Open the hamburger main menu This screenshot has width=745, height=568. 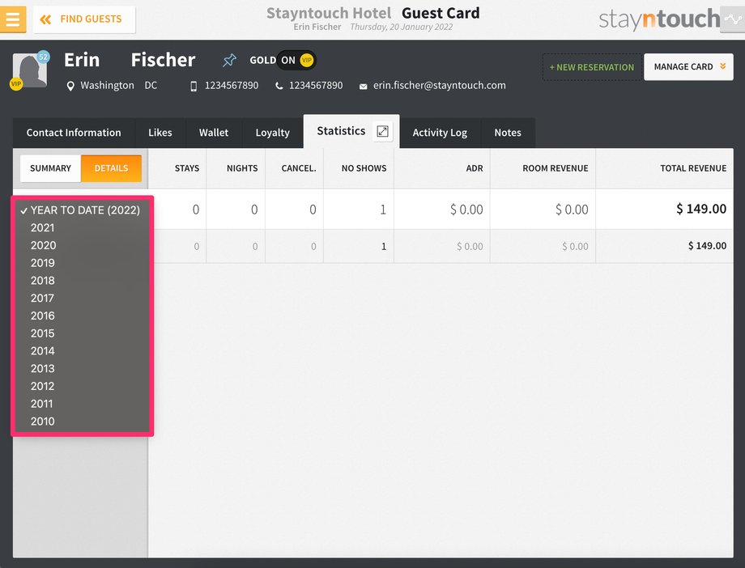coord(13,19)
